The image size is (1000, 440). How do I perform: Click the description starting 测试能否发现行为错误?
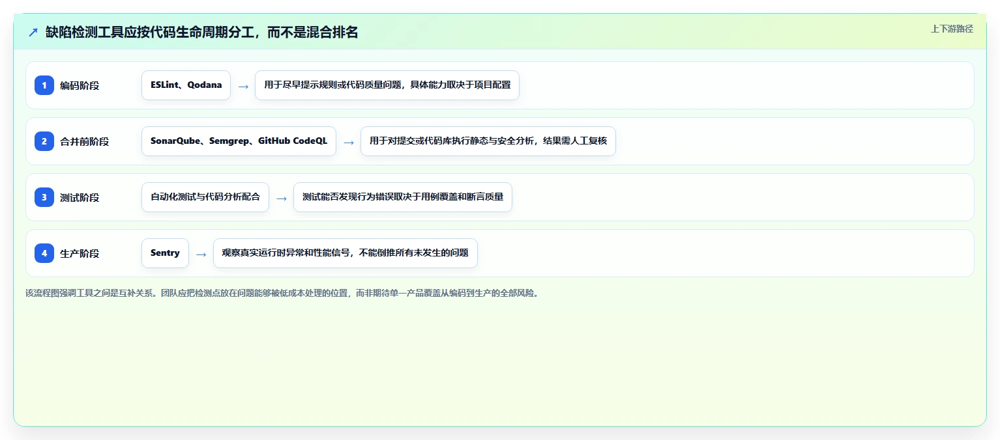(403, 197)
